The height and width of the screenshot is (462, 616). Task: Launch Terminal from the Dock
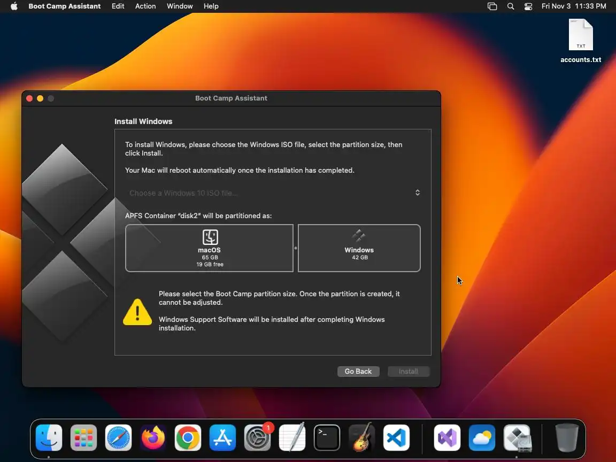tap(327, 437)
